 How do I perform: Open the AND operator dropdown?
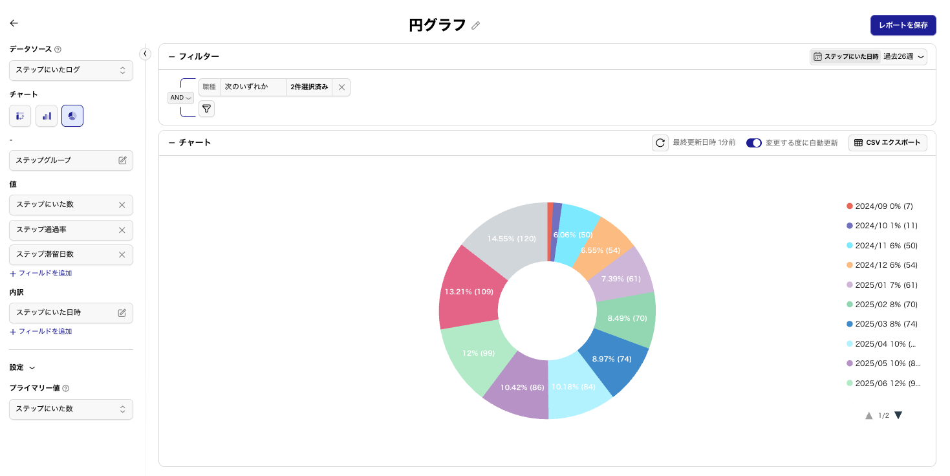180,98
